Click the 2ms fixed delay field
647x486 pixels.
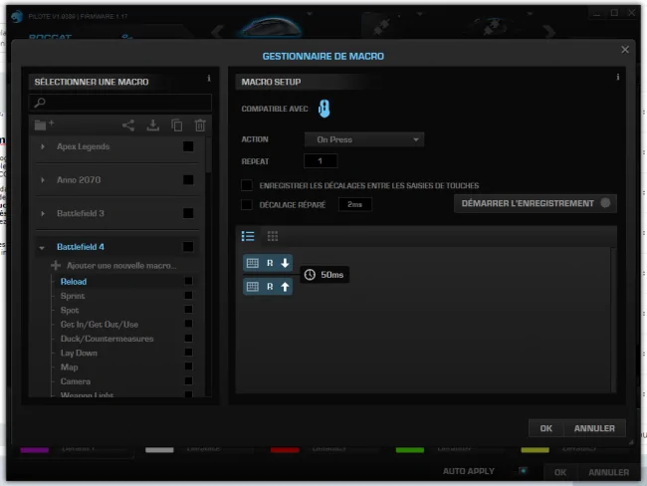pos(355,204)
